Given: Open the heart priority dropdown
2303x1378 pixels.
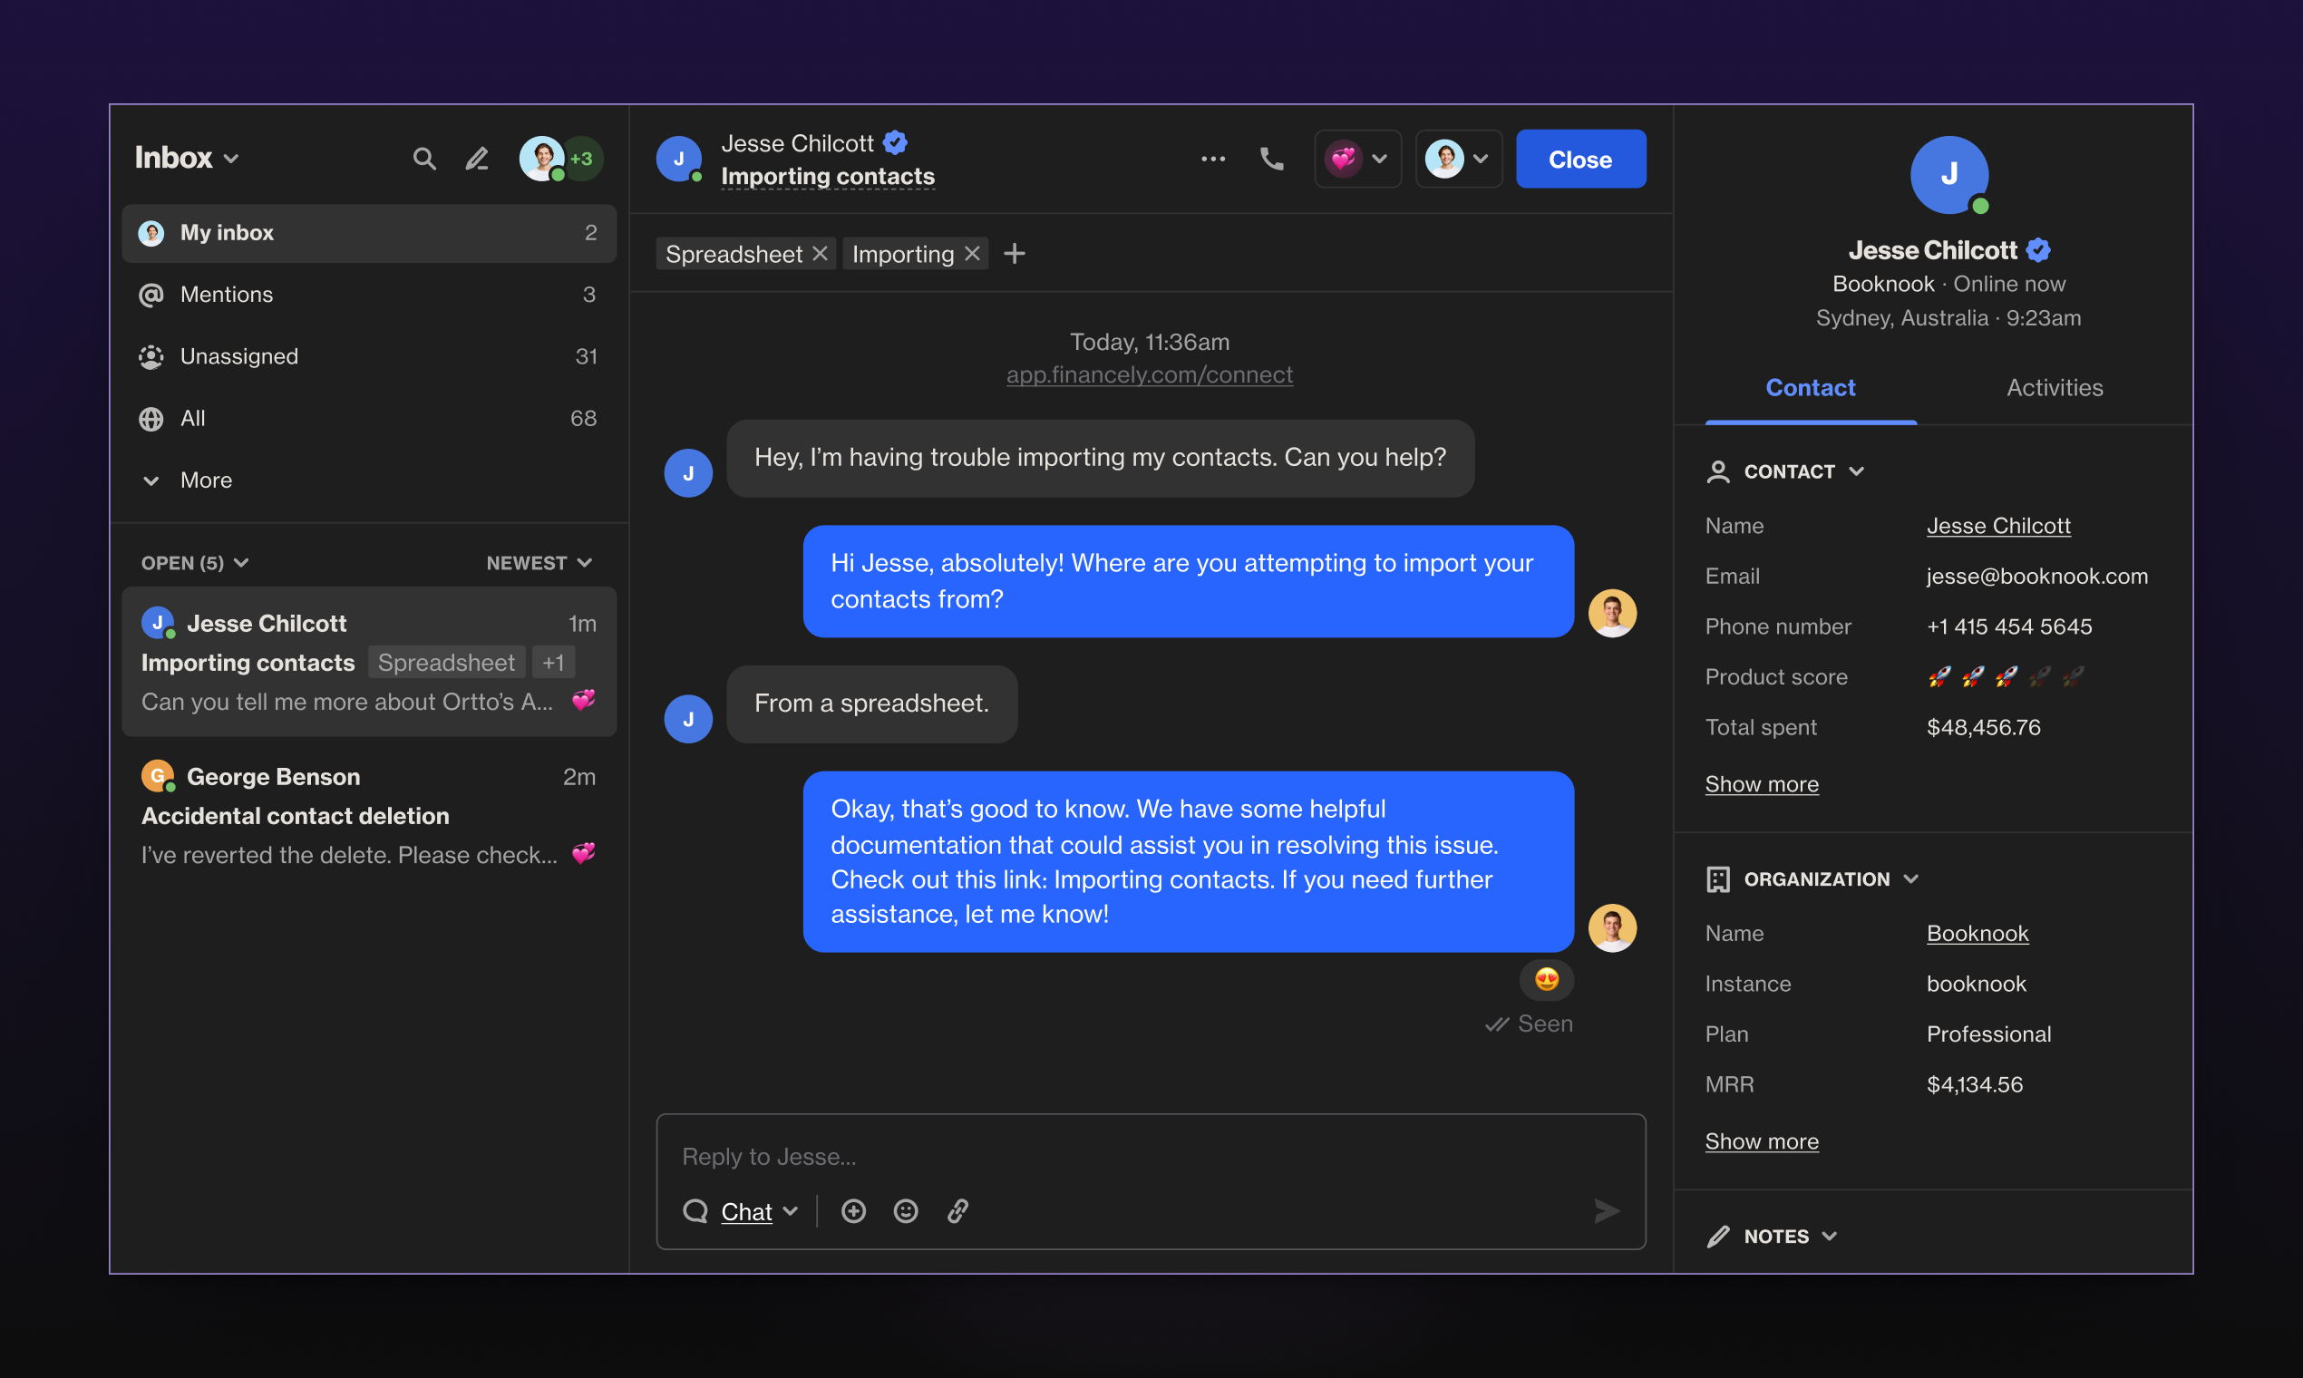Looking at the screenshot, I should [x=1356, y=159].
